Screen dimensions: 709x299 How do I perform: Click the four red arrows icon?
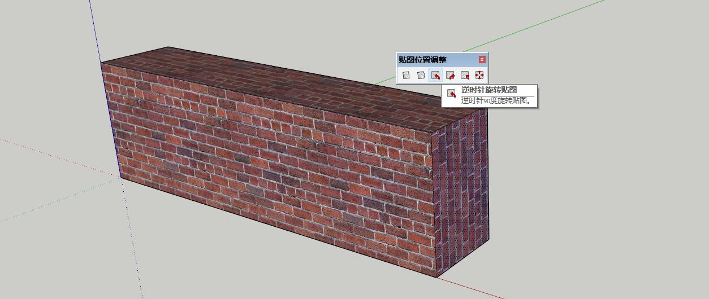(479, 75)
